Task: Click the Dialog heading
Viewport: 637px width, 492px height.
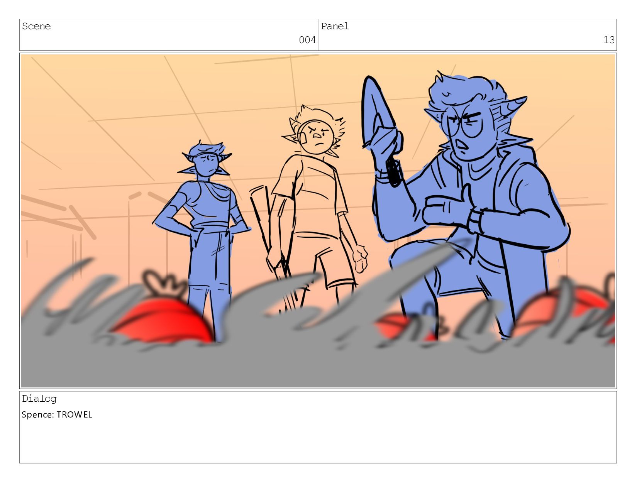Action: [x=39, y=399]
